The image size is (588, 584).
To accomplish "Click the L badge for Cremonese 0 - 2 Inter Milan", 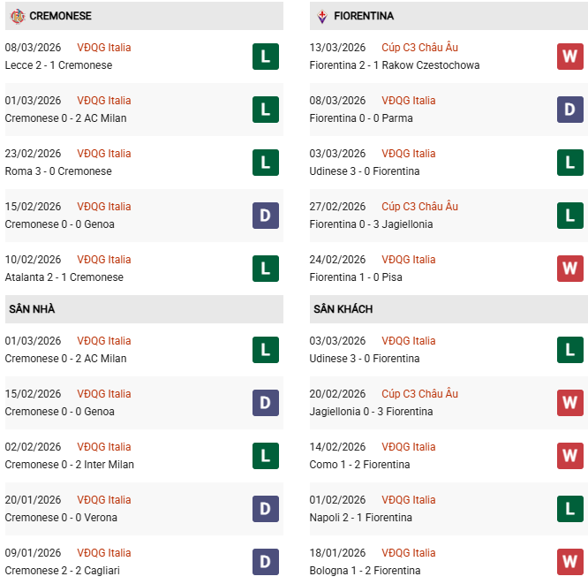I will (x=265, y=456).
